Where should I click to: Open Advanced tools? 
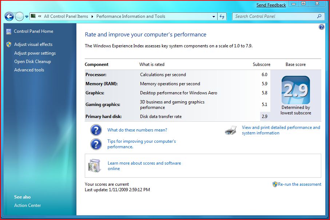[29, 70]
